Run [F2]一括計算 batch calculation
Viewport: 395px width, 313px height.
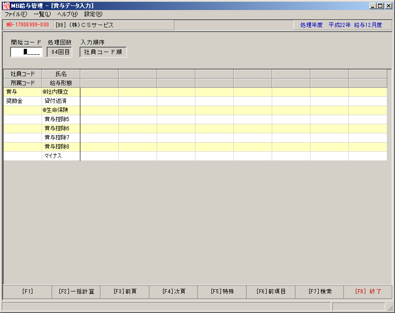pyautogui.click(x=76, y=292)
